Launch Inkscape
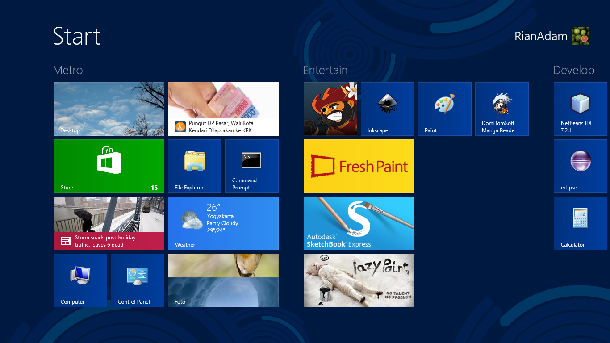Screen dimensions: 610x343 [x=388, y=109]
